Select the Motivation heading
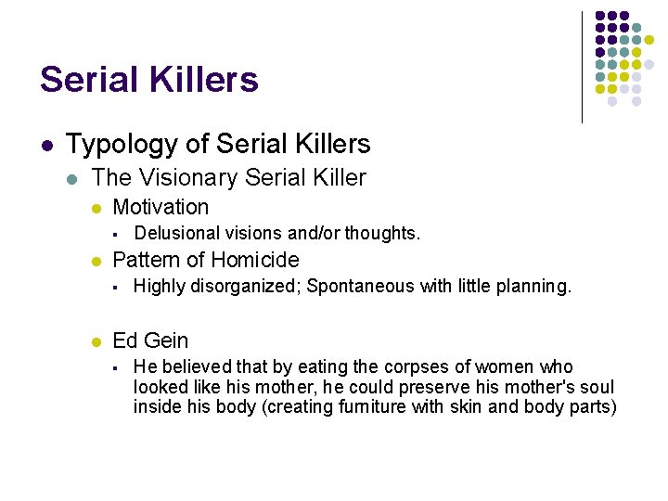 click(161, 207)
